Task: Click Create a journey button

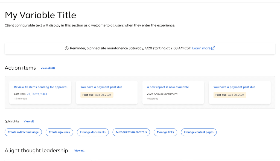Action: click(59, 132)
